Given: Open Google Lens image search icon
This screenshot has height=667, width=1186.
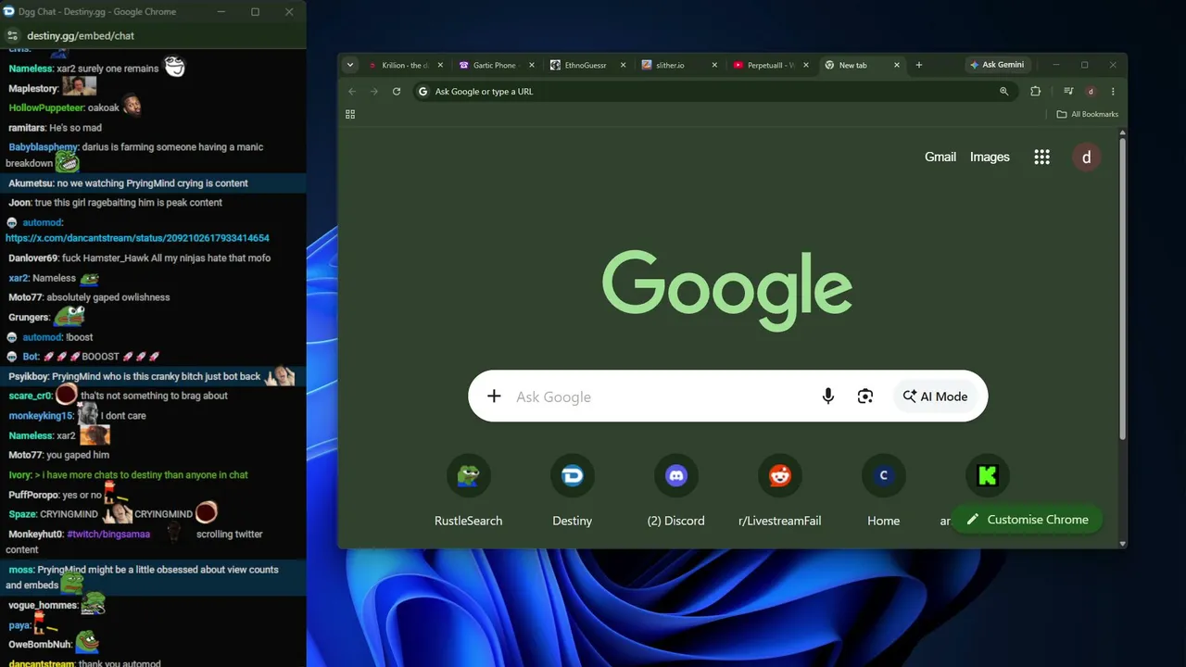Looking at the screenshot, I should (865, 396).
